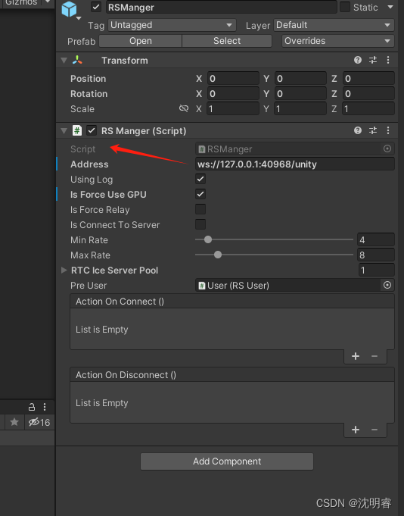Toggle hidden packages eye icon showing 16
404x516 pixels.
coord(39,422)
